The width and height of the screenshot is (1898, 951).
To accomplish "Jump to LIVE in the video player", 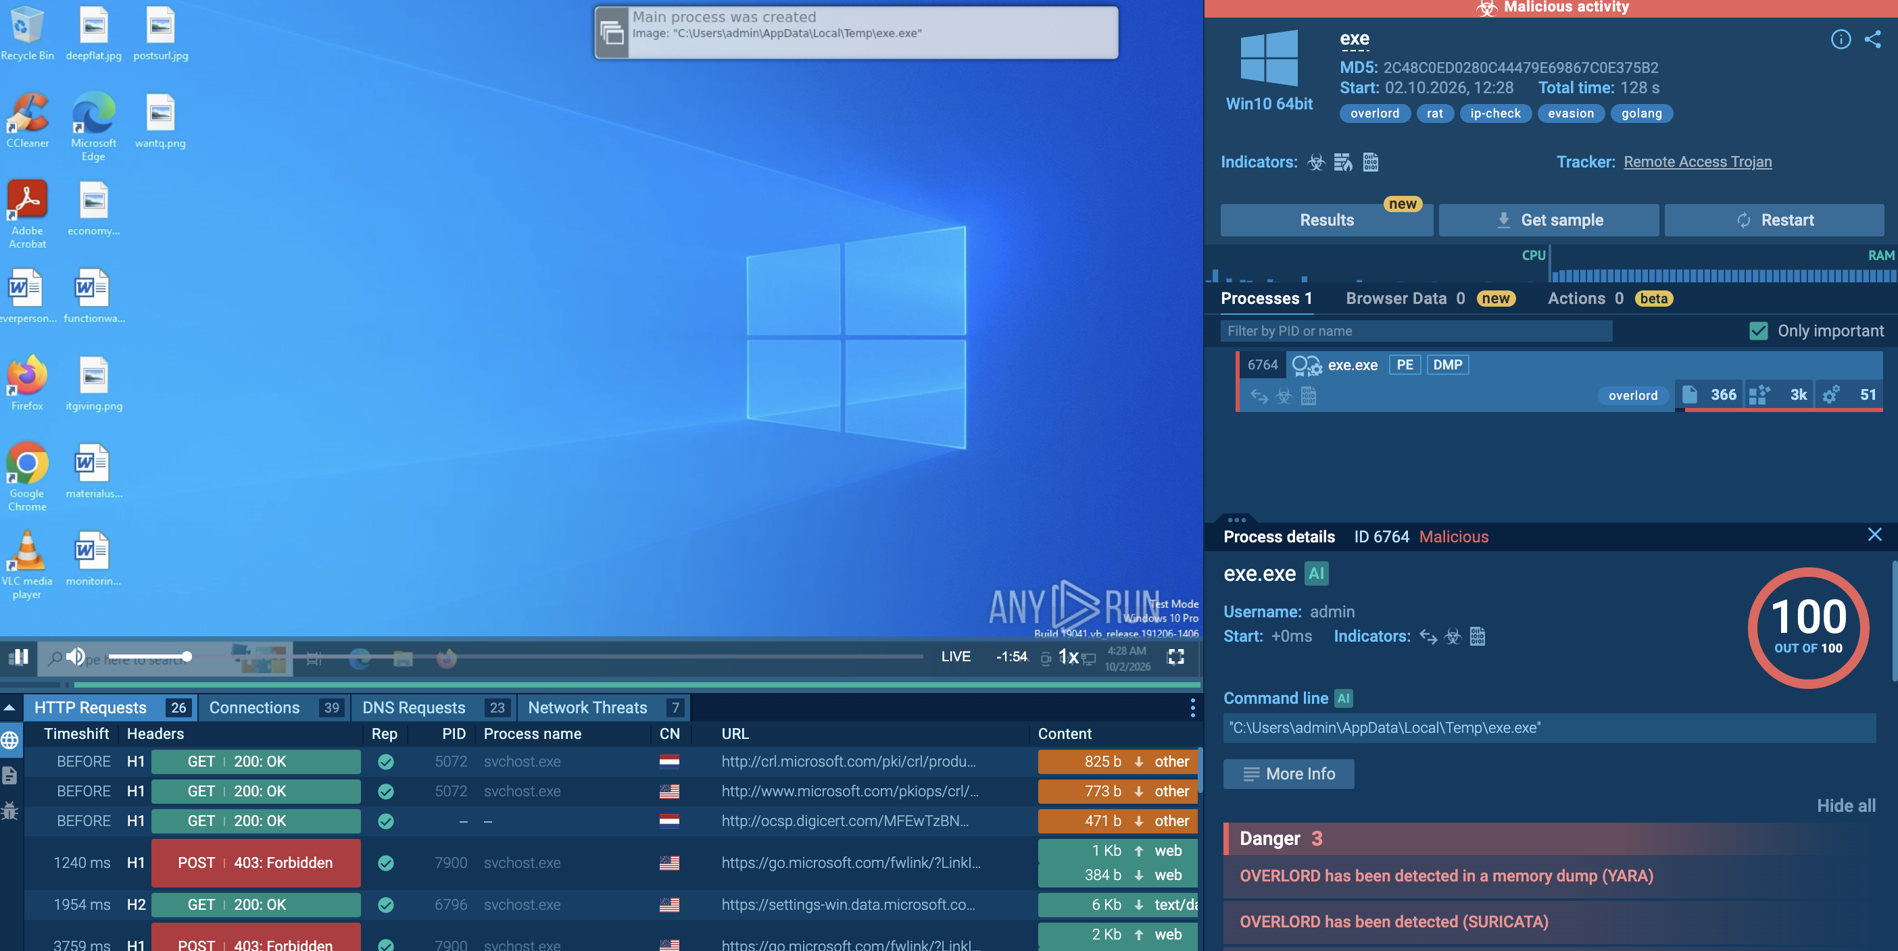I will point(955,656).
